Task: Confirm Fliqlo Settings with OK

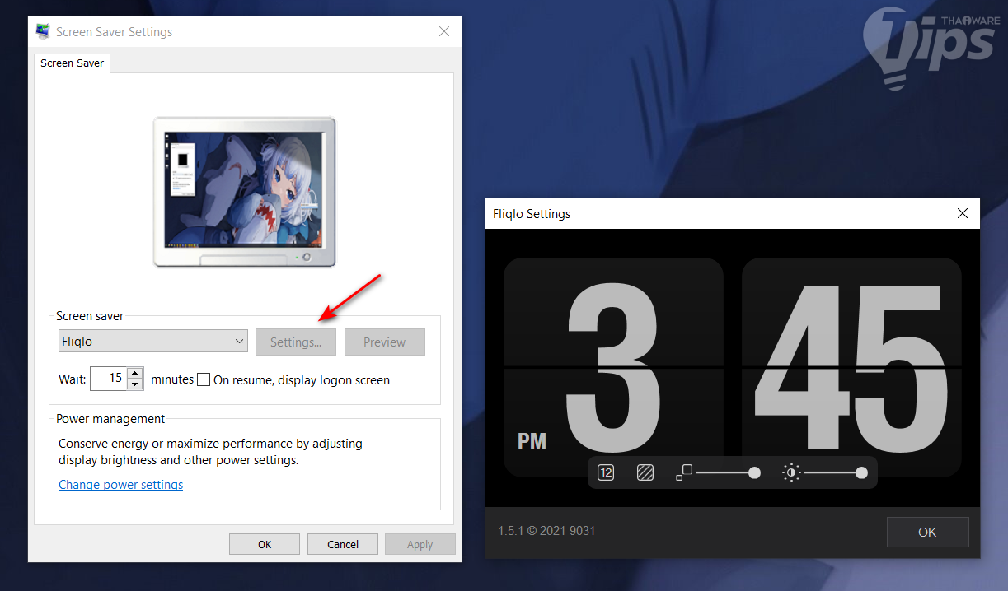Action: [927, 533]
